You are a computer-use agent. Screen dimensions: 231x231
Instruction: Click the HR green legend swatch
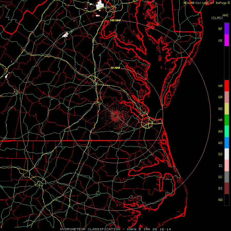(227, 120)
